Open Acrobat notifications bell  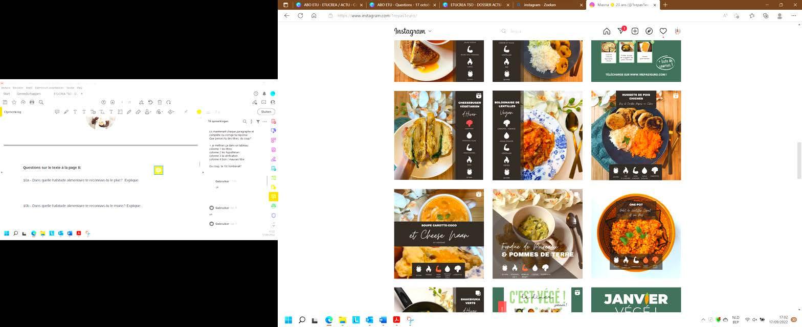(264, 94)
